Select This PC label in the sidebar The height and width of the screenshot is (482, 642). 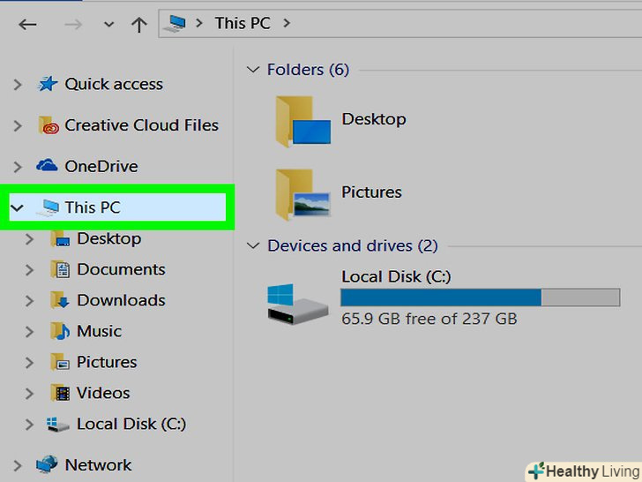coord(93,207)
